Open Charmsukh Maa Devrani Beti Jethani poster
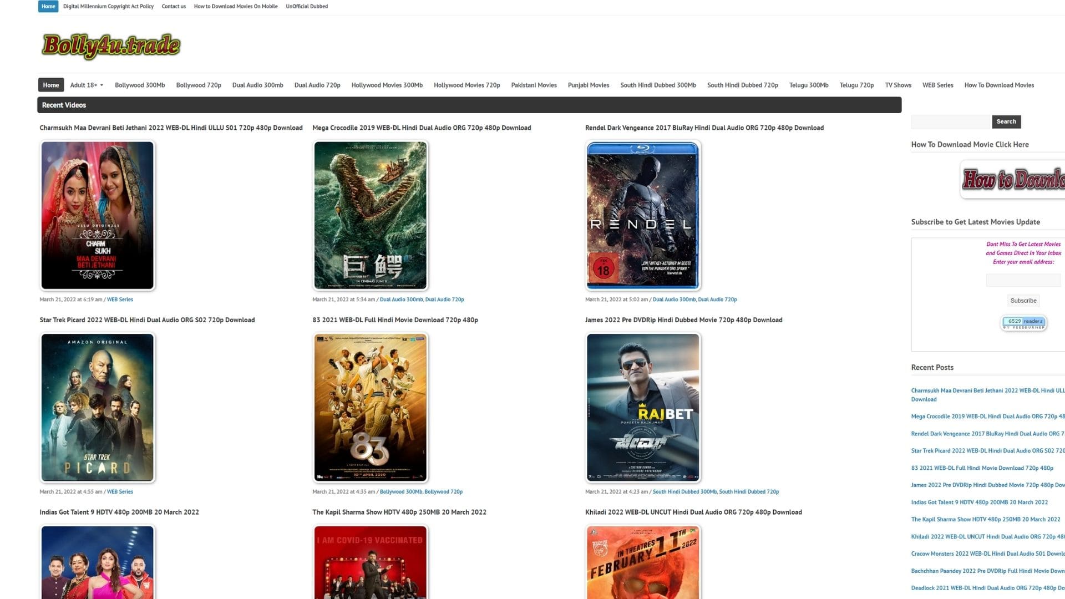The width and height of the screenshot is (1065, 599). [x=98, y=215]
